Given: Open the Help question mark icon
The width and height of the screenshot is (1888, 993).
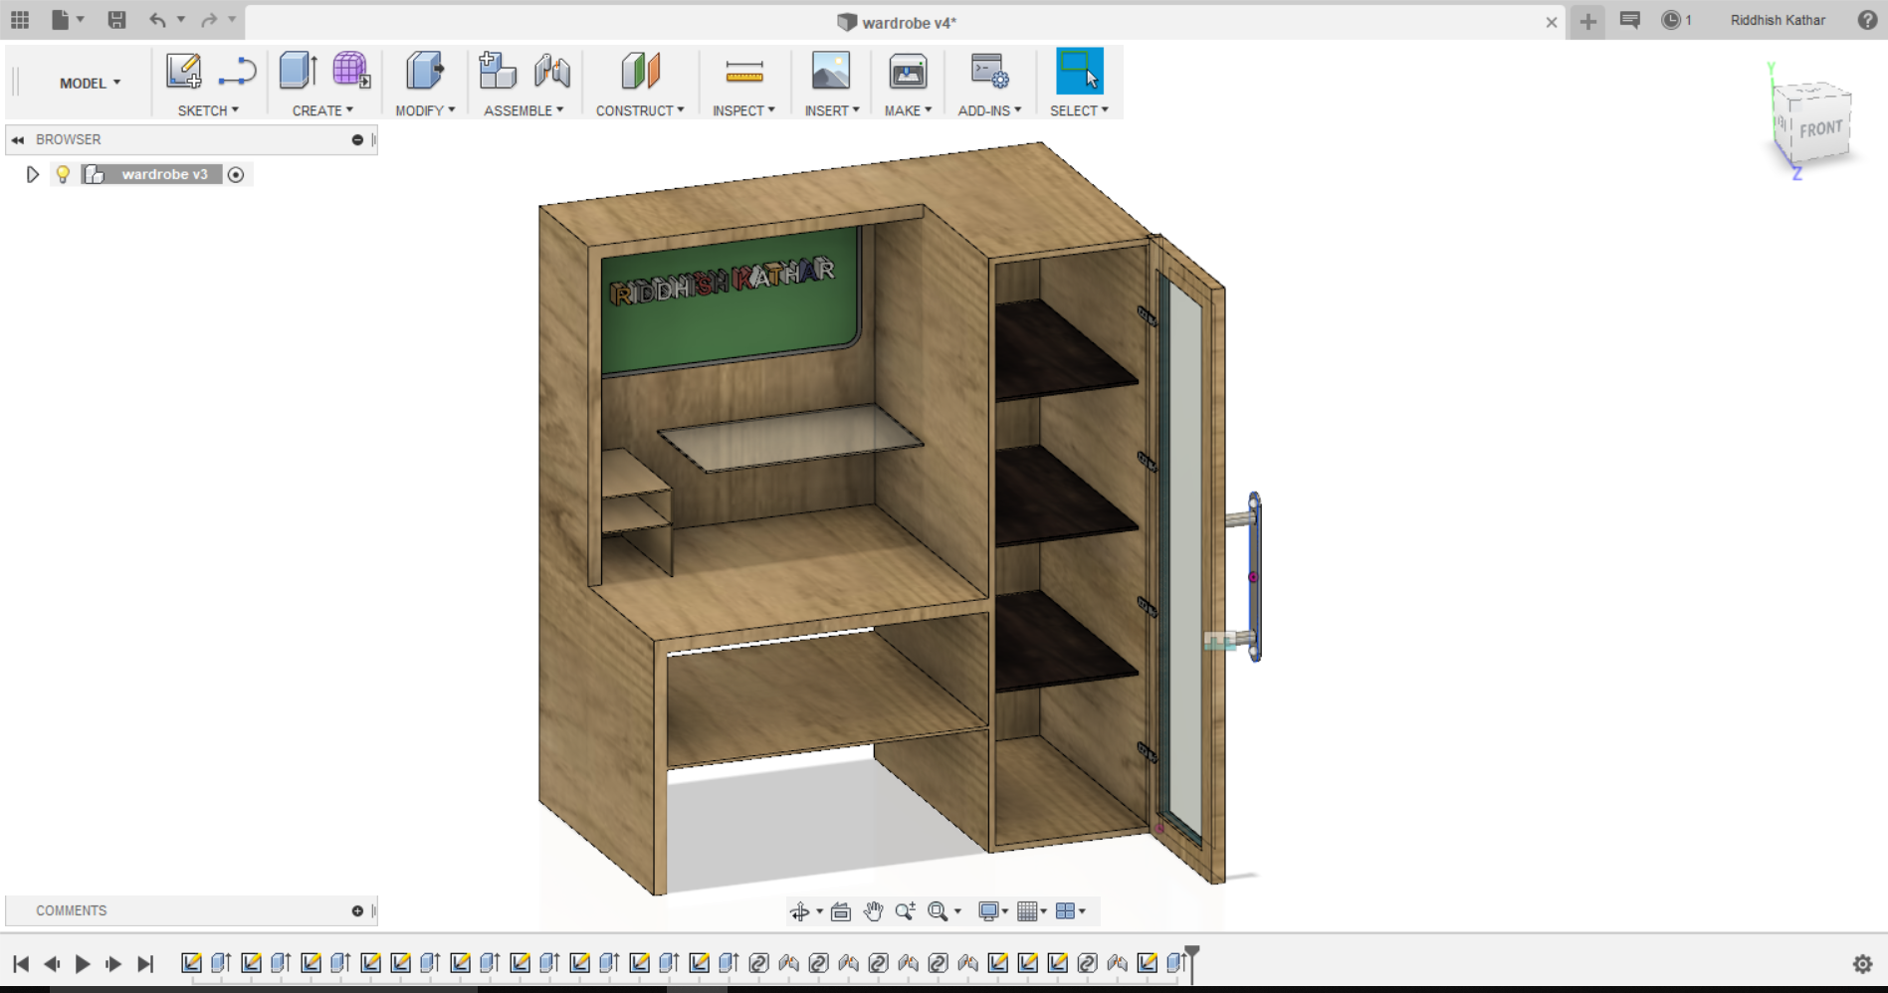Looking at the screenshot, I should click(1867, 20).
